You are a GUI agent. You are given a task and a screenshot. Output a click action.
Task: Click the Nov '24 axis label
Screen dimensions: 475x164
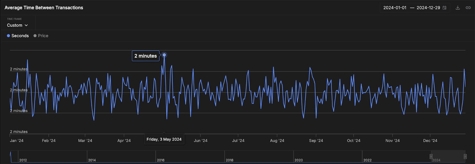[x=392, y=141]
